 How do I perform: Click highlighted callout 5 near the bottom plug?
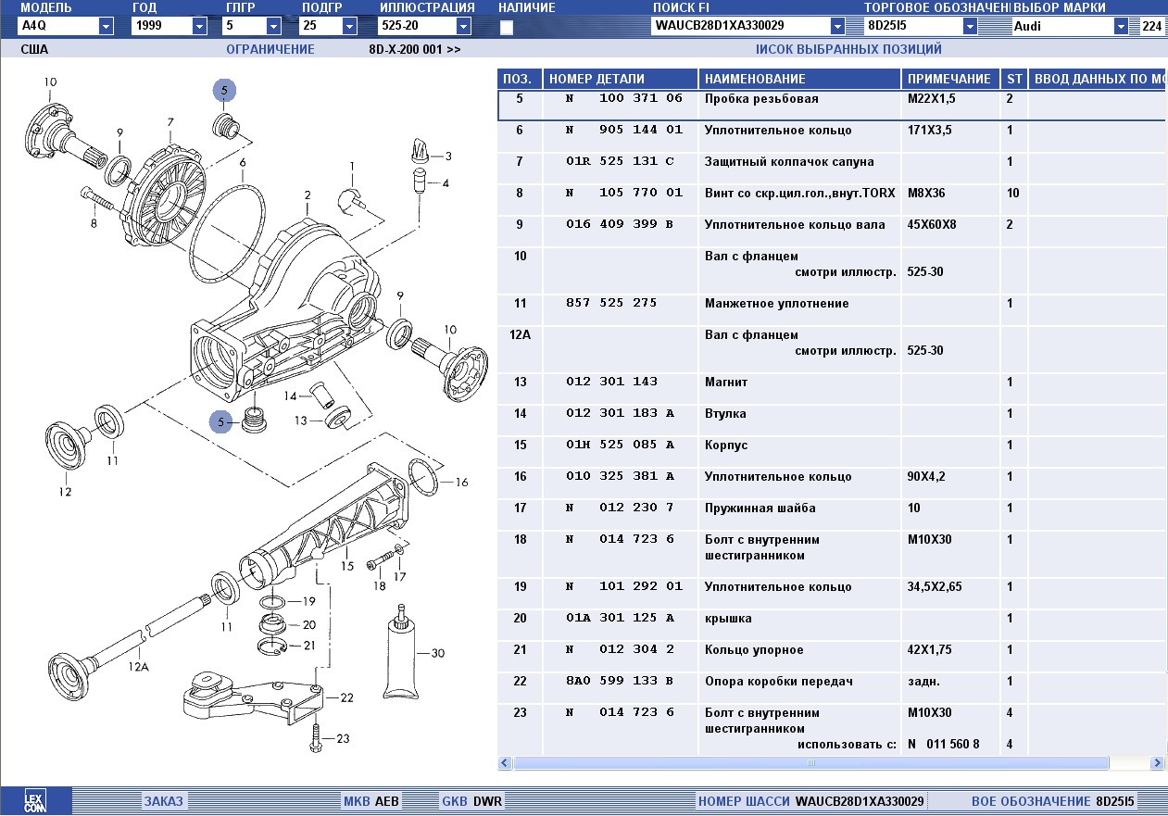[221, 422]
